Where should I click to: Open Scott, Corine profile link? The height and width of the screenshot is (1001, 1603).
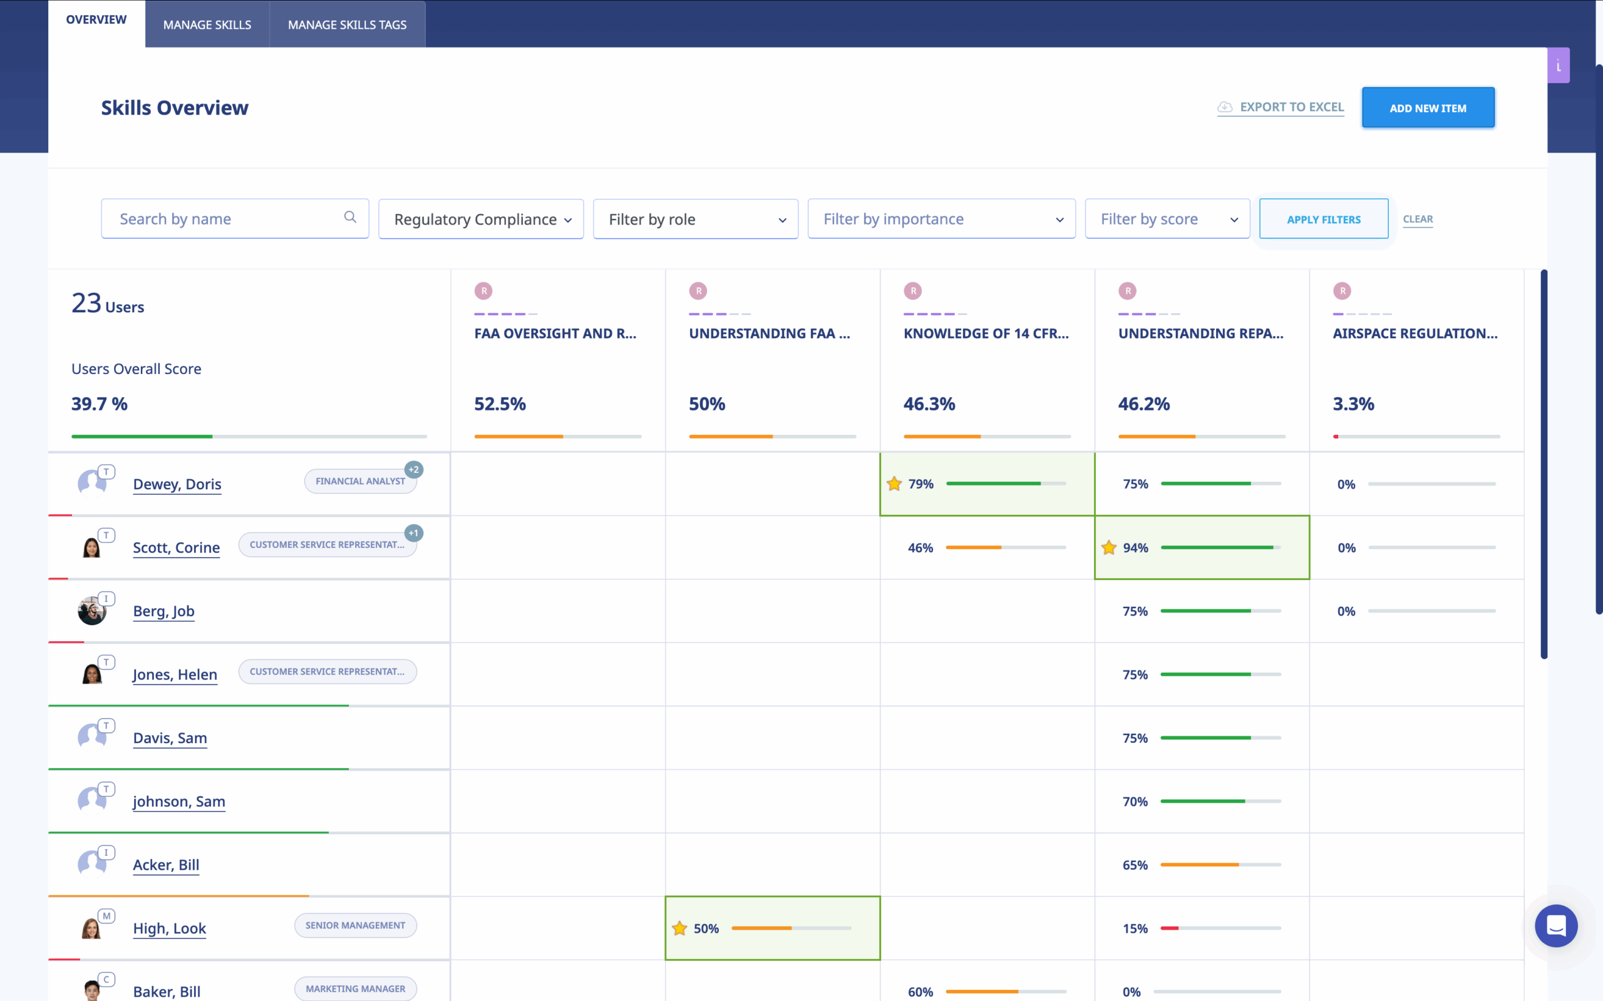(x=176, y=547)
